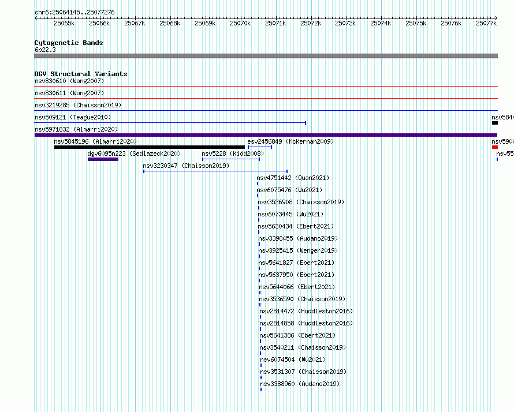Click nsv6075476 (Wu2021) label

coord(289,190)
